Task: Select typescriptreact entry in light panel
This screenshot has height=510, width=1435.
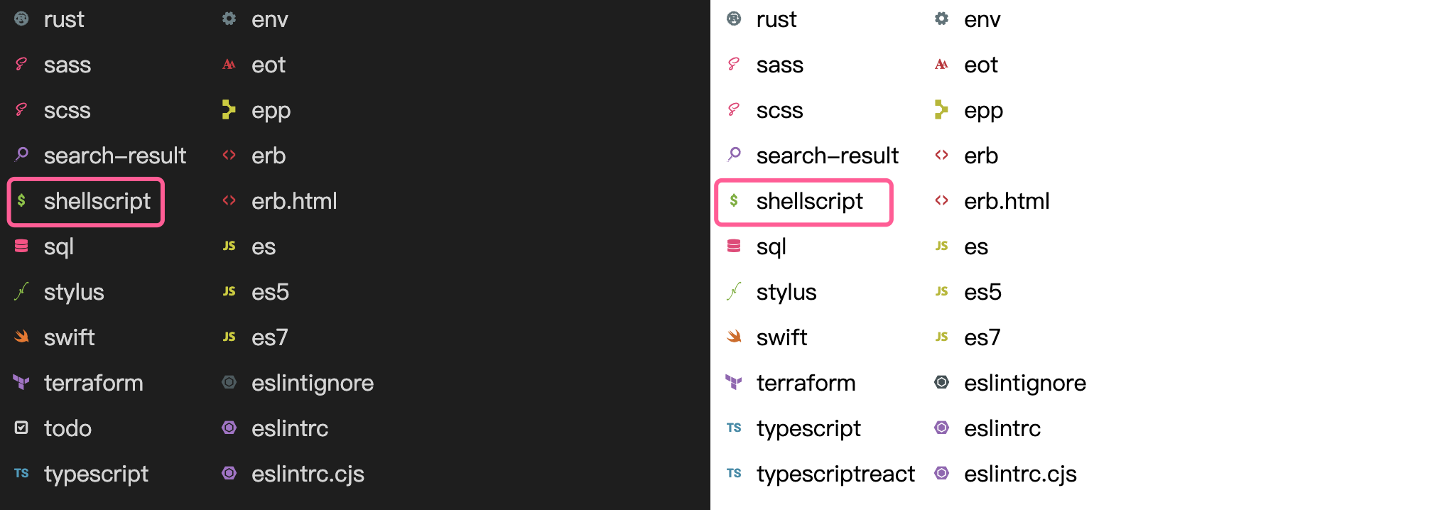Action: pyautogui.click(x=820, y=474)
